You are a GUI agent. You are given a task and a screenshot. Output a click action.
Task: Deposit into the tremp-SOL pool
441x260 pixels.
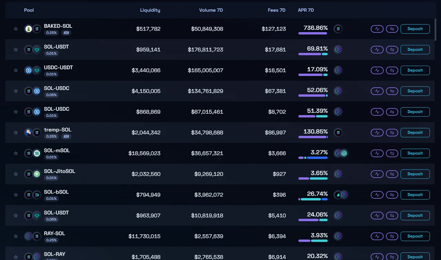(415, 132)
